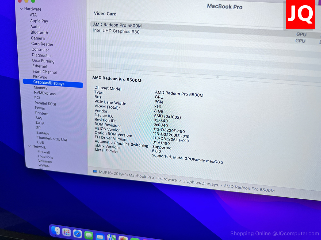Open the Memory category

[x=40, y=88]
